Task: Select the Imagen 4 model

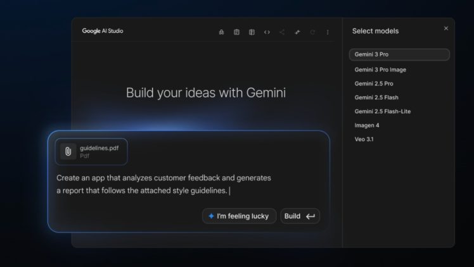Action: pos(367,125)
